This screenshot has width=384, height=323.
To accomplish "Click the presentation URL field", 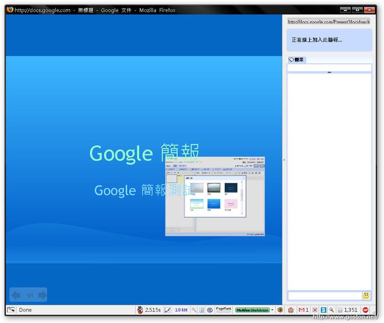I will point(329,22).
